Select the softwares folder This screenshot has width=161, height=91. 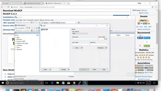[x=19, y=45]
